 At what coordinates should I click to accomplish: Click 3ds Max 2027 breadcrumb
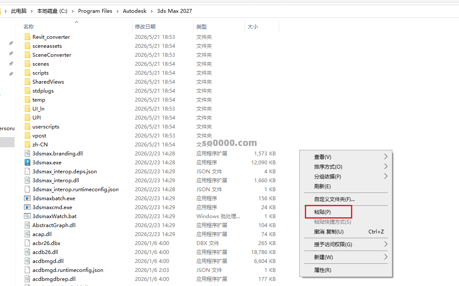[x=175, y=11]
